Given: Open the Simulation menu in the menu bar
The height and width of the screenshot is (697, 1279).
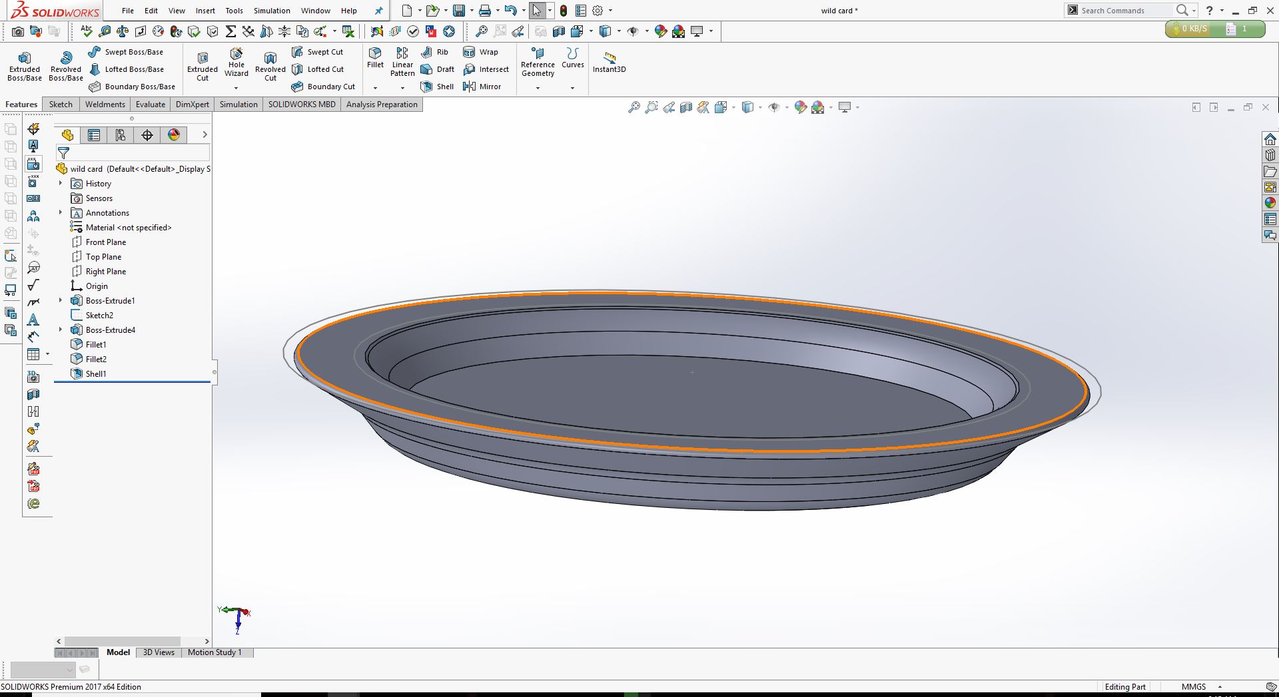Looking at the screenshot, I should coord(272,11).
